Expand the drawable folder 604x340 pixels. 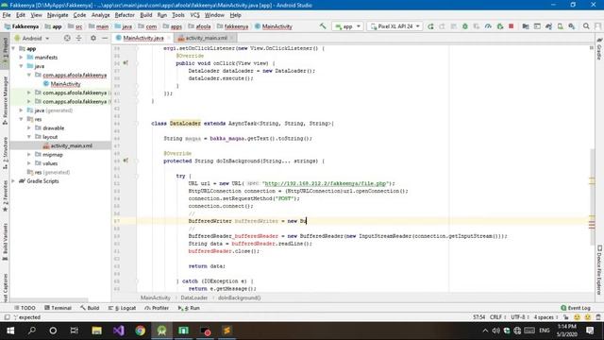point(29,128)
